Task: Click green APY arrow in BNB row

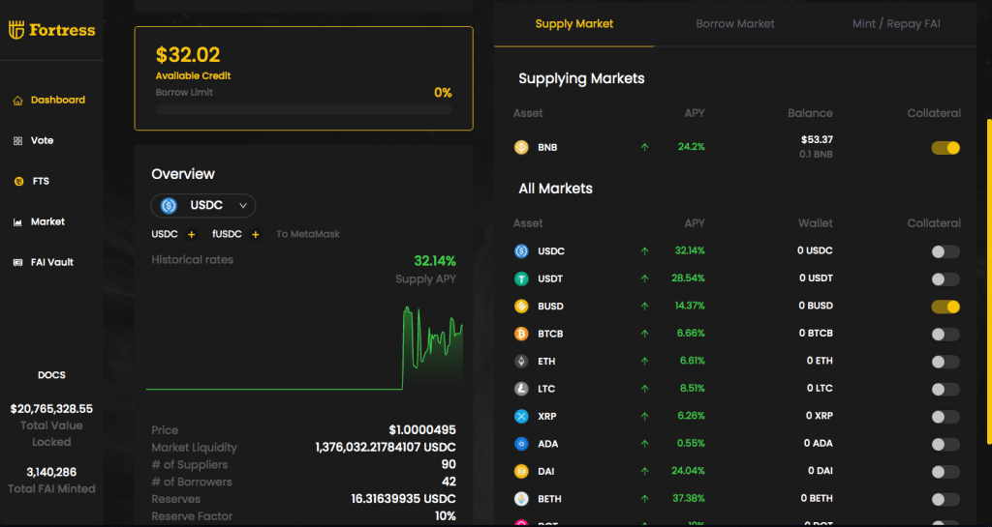Action: point(644,147)
